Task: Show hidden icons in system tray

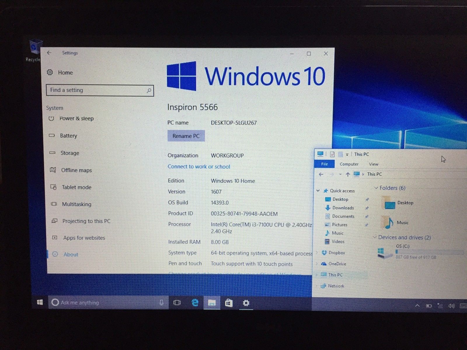Action: [x=417, y=306]
